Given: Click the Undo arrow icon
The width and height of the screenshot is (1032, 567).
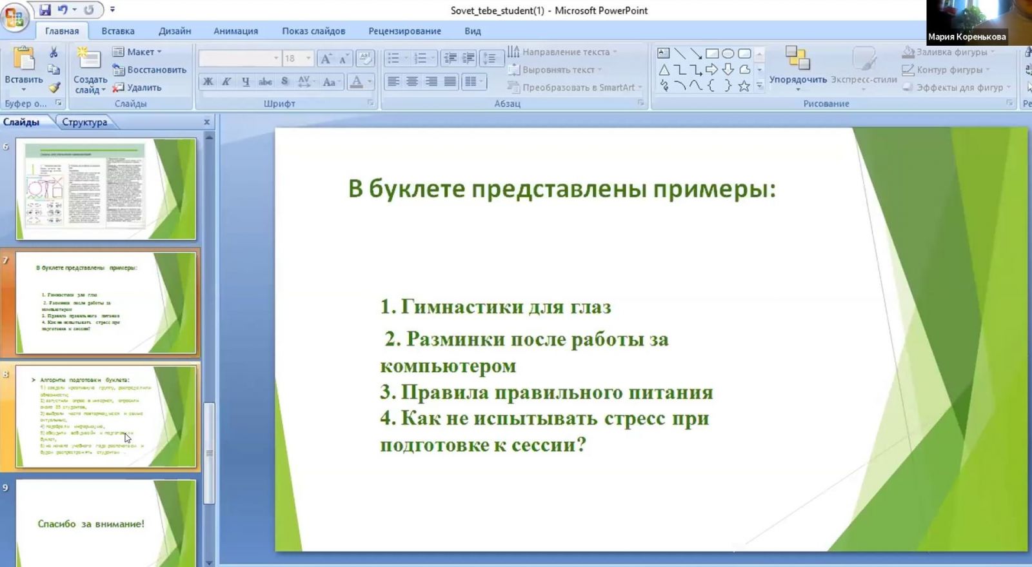Looking at the screenshot, I should (x=63, y=10).
